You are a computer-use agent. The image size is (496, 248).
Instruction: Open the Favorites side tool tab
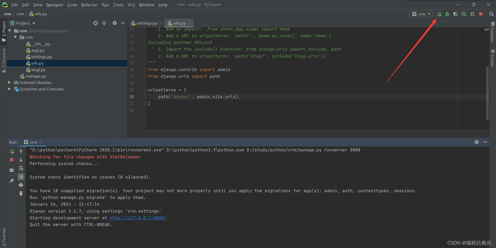coord(4,237)
